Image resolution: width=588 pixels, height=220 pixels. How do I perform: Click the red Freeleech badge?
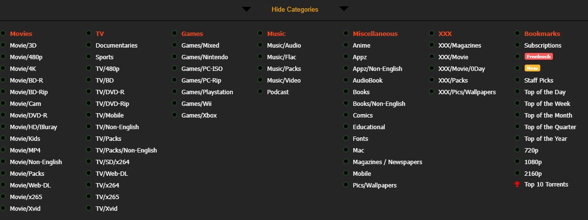(538, 57)
